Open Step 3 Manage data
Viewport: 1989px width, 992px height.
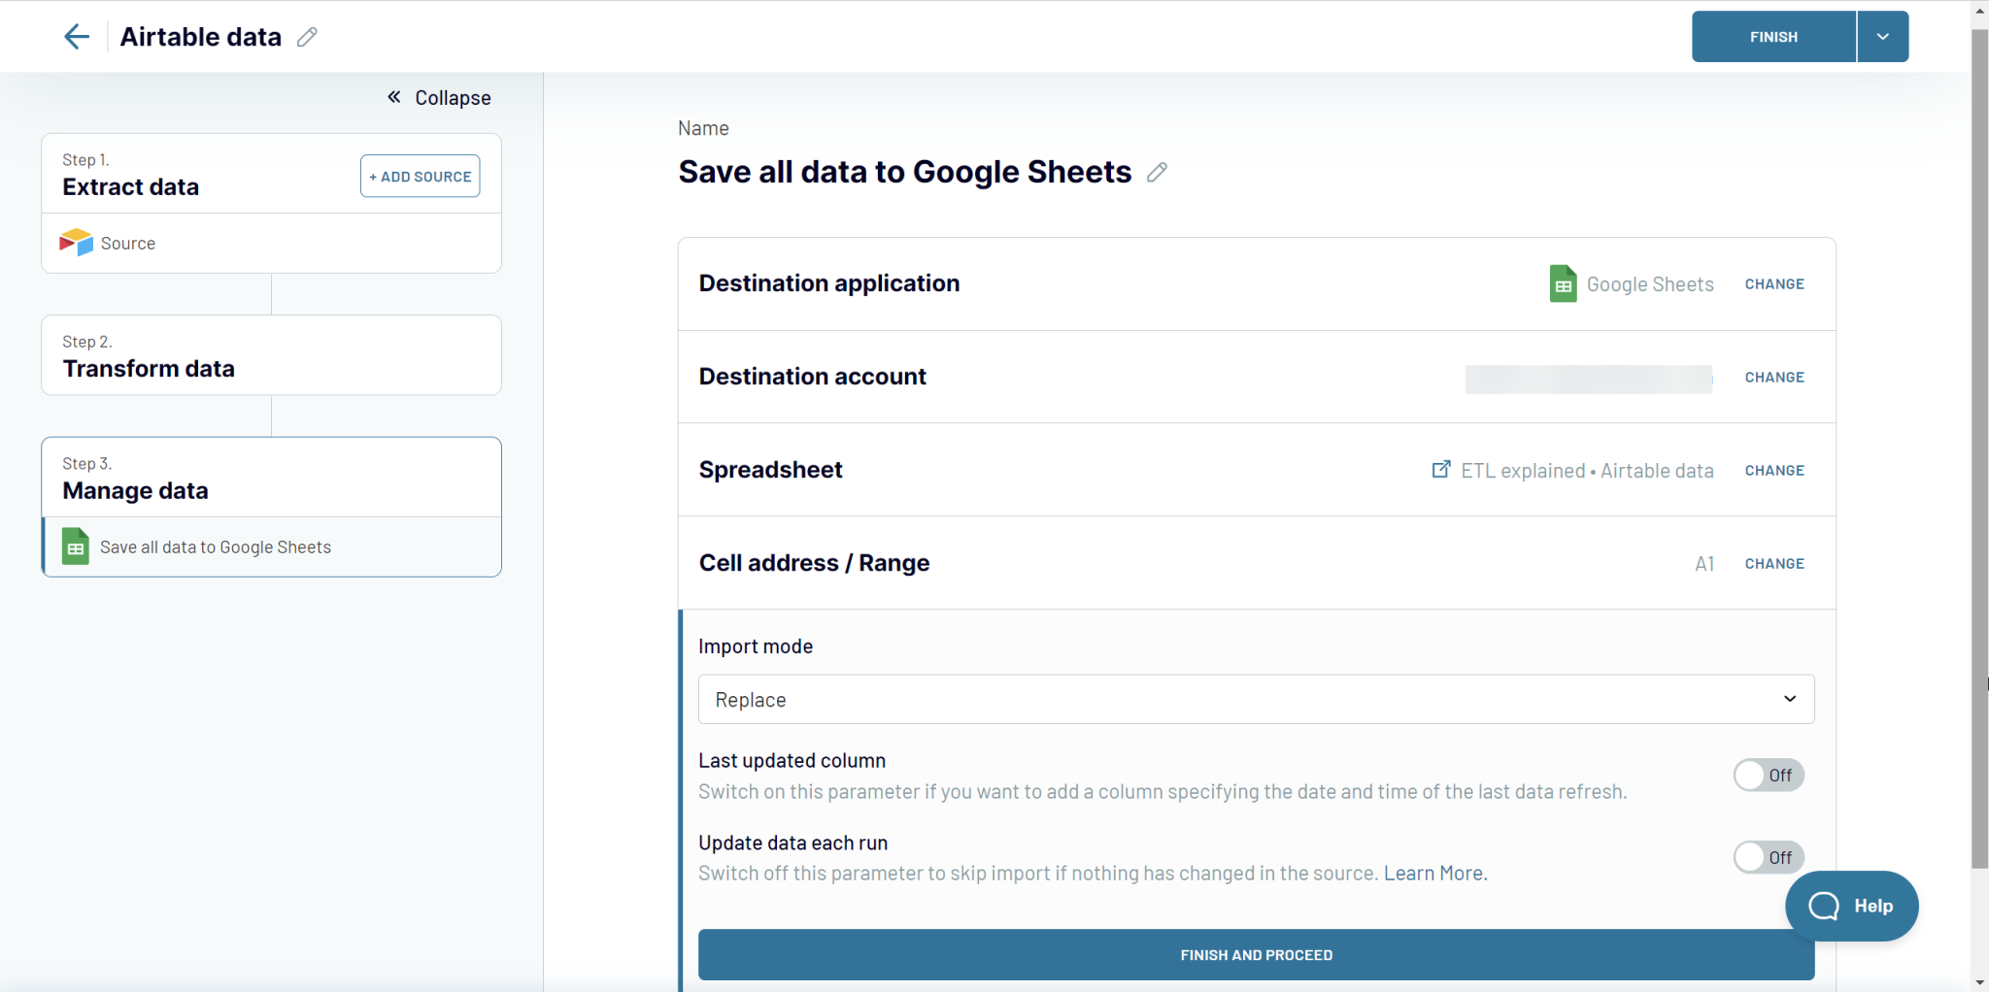coord(271,478)
